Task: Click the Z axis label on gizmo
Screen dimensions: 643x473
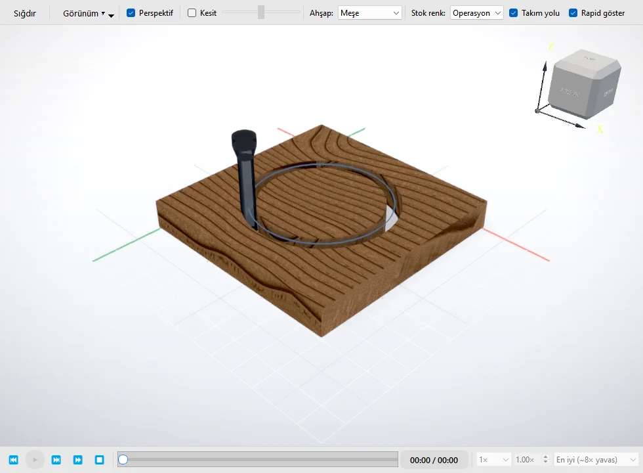Action: [x=551, y=47]
